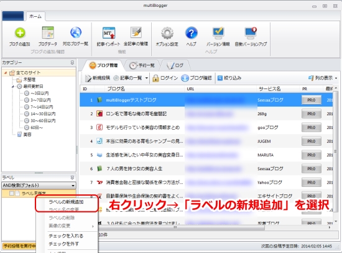Open the バージョン情報 monitor icon
Image resolution: width=342 pixels, height=253 pixels.
coord(218,33)
